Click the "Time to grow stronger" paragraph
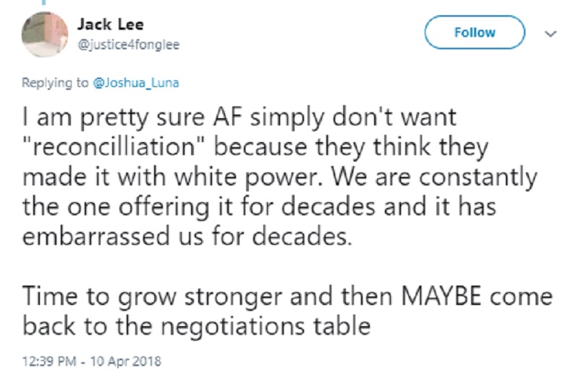Screen dimensions: 579x379 click(287, 312)
